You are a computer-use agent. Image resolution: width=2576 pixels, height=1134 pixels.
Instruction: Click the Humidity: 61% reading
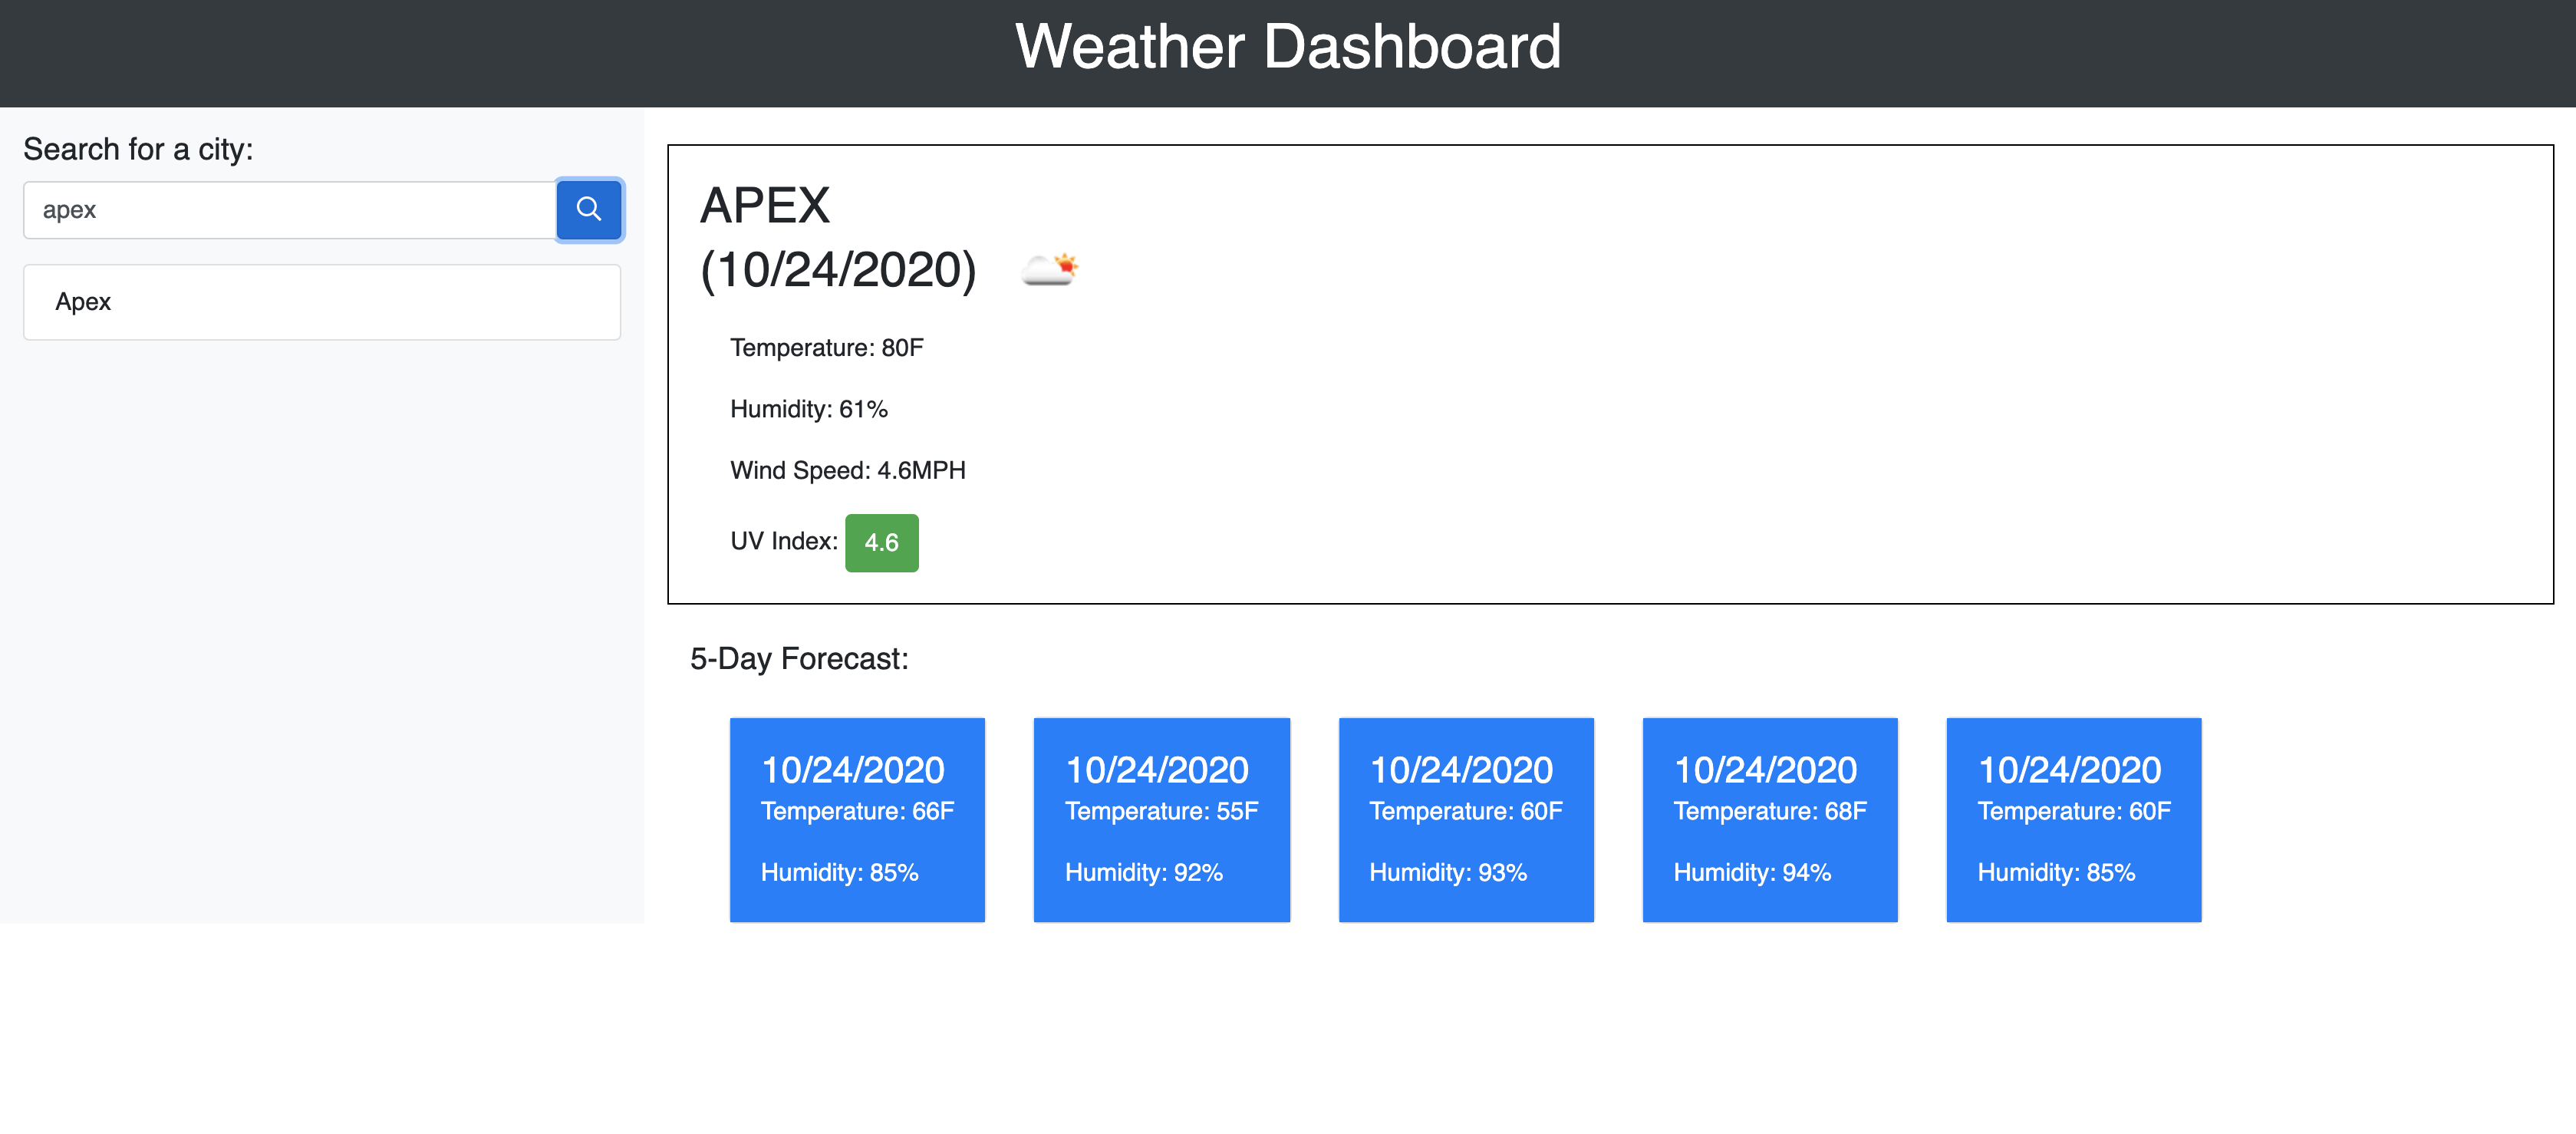point(808,408)
